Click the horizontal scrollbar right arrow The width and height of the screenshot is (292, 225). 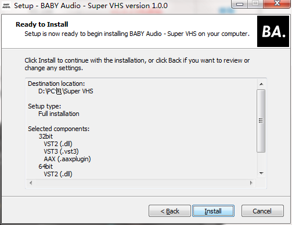(251, 183)
